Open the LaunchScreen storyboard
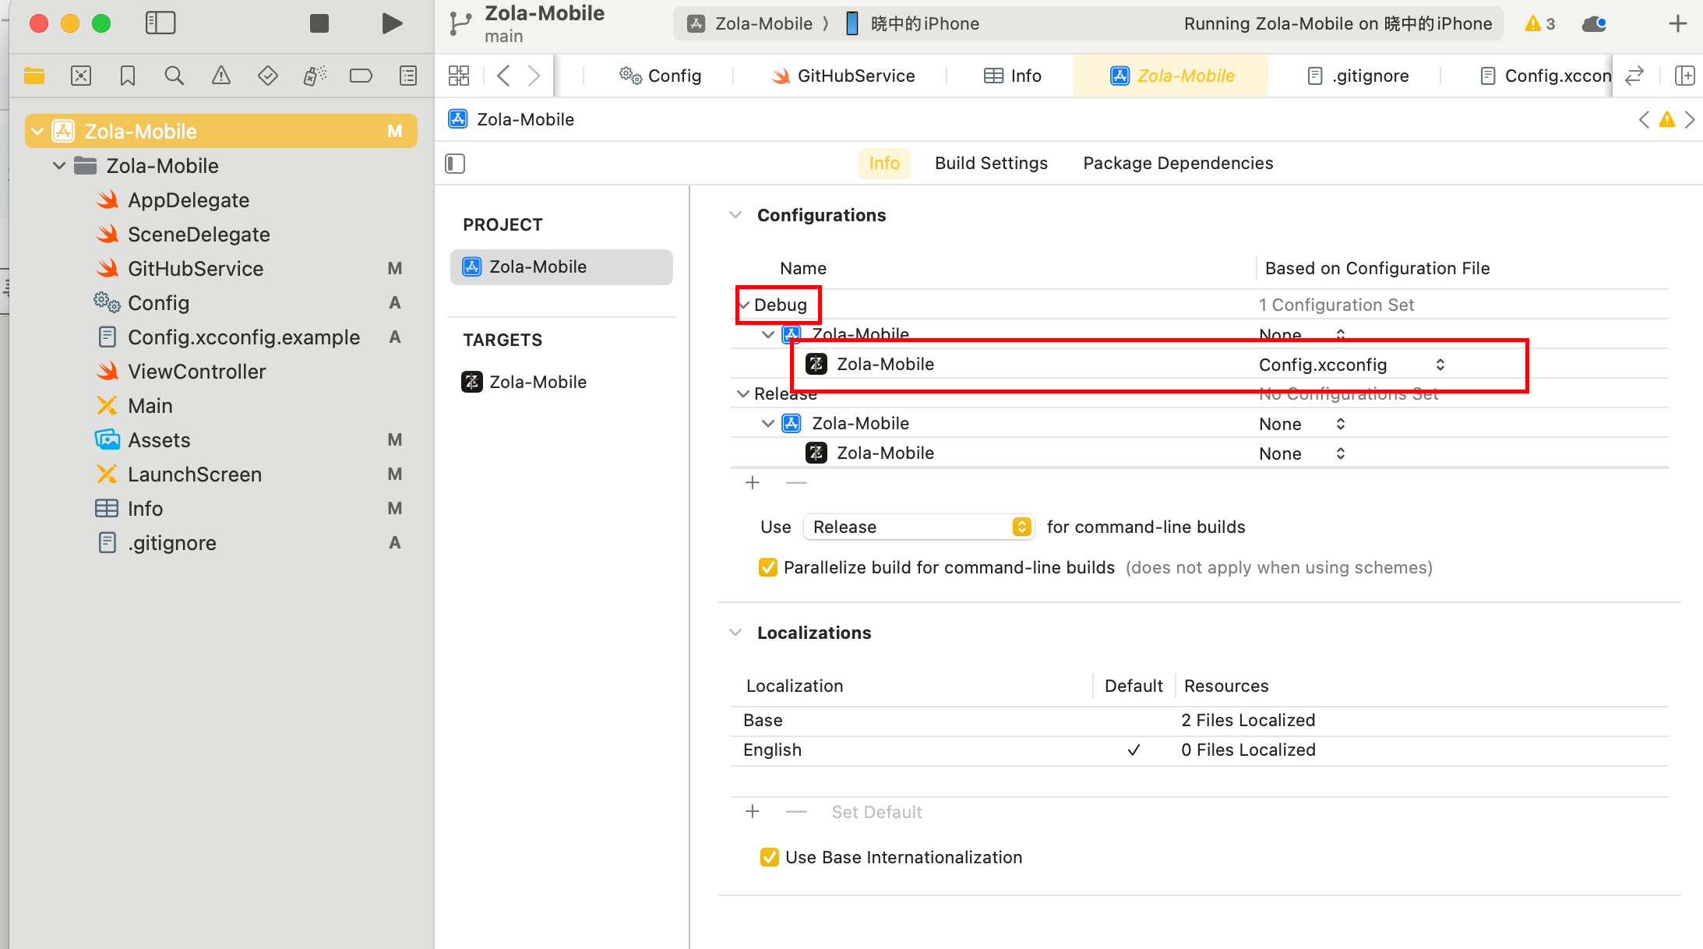Viewport: 1703px width, 949px height. [x=195, y=474]
